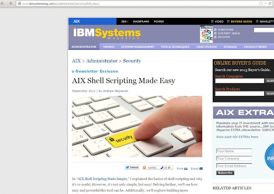
Task: Click the globe site identity icon
Action: 19,3
